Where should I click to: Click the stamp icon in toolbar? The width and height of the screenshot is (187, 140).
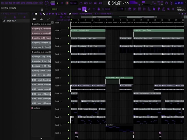point(99,9)
